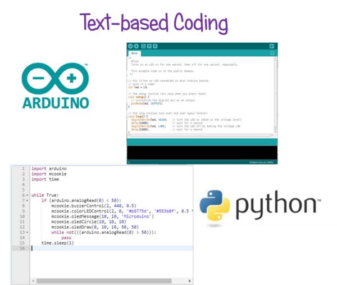Click line number 10 in the Python editor gutter
337x285 pixels.
[22, 216]
